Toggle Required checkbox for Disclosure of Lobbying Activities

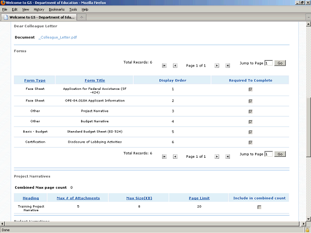[x=250, y=142]
